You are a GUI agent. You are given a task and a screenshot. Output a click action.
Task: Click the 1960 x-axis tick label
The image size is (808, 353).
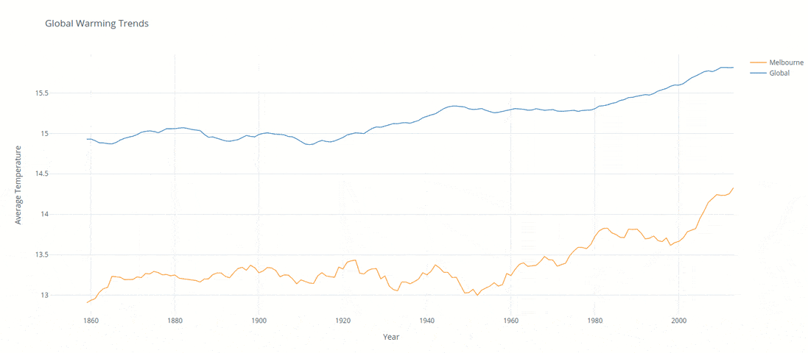coord(510,321)
